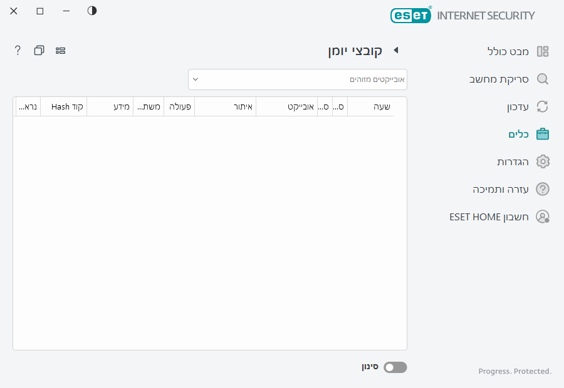
Task: Click the back arrow beside קובצי יומן
Action: (395, 50)
